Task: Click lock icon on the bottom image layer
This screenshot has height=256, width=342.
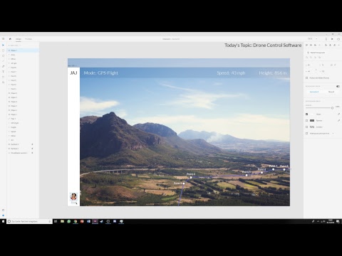Action: (32, 153)
